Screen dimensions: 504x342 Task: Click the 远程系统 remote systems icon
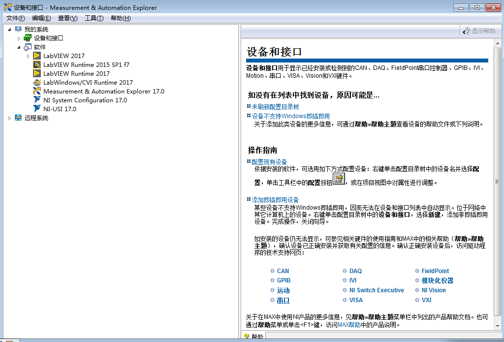click(x=18, y=118)
